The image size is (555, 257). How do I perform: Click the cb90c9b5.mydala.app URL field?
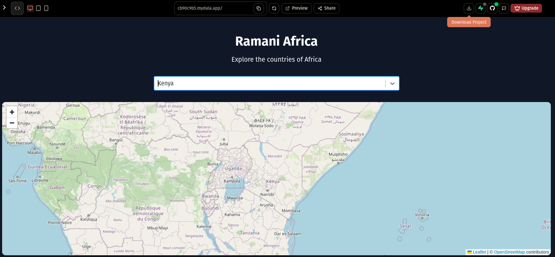point(214,8)
